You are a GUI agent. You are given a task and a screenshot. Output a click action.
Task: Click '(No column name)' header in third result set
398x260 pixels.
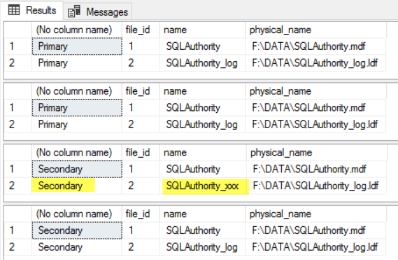click(x=77, y=152)
